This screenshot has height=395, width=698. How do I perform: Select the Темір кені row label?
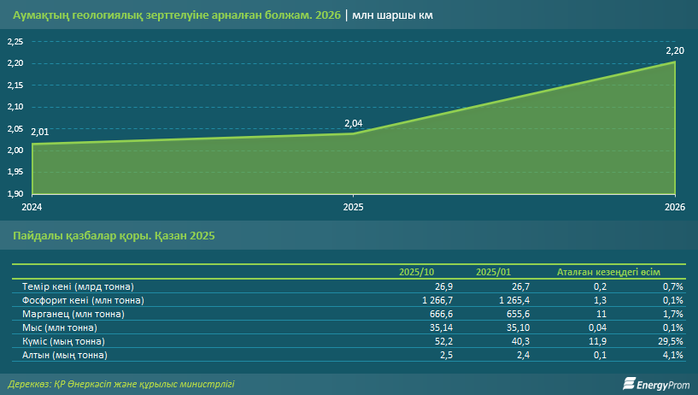tap(79, 286)
